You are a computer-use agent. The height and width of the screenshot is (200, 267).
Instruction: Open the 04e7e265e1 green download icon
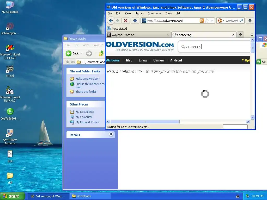10,114
